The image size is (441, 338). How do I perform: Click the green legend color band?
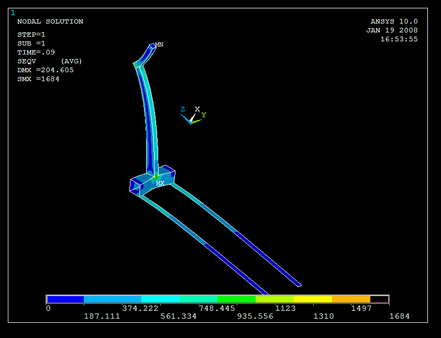click(237, 299)
